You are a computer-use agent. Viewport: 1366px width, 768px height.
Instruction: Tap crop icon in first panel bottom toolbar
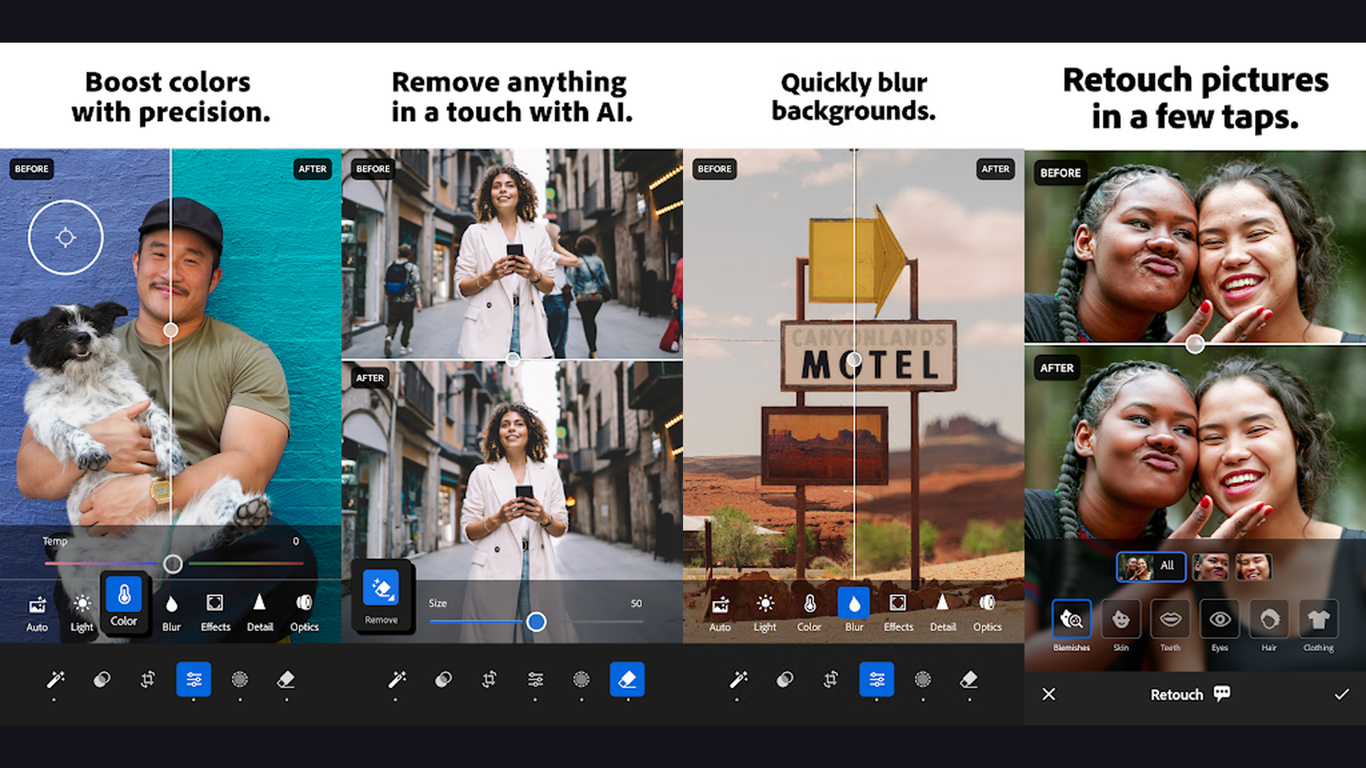click(x=147, y=680)
